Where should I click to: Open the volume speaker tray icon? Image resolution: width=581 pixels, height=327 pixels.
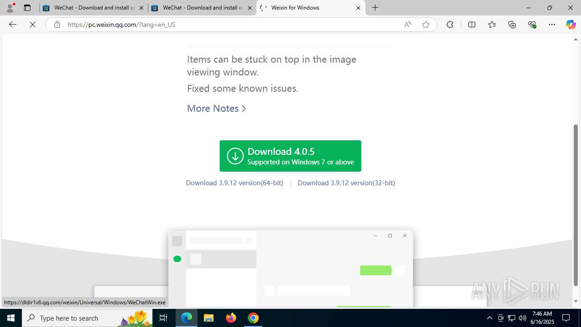click(x=522, y=318)
